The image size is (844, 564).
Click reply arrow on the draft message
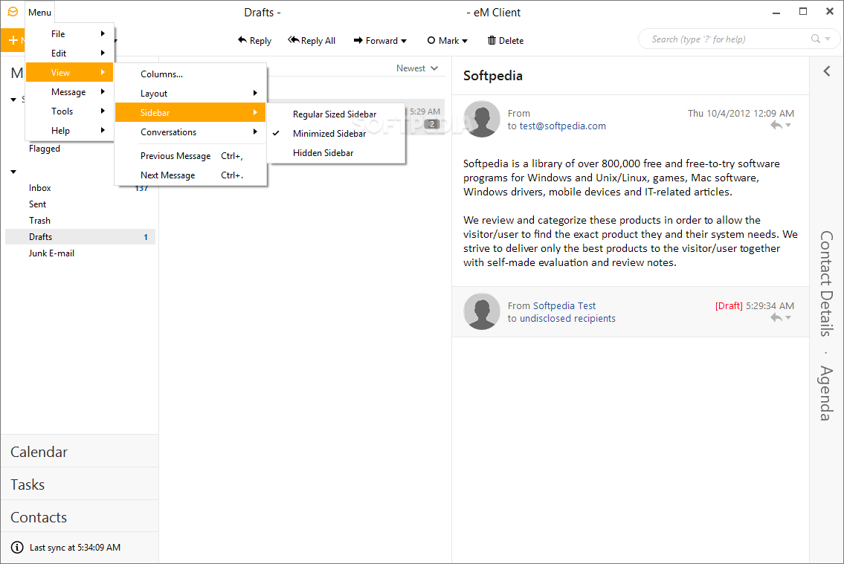click(776, 318)
